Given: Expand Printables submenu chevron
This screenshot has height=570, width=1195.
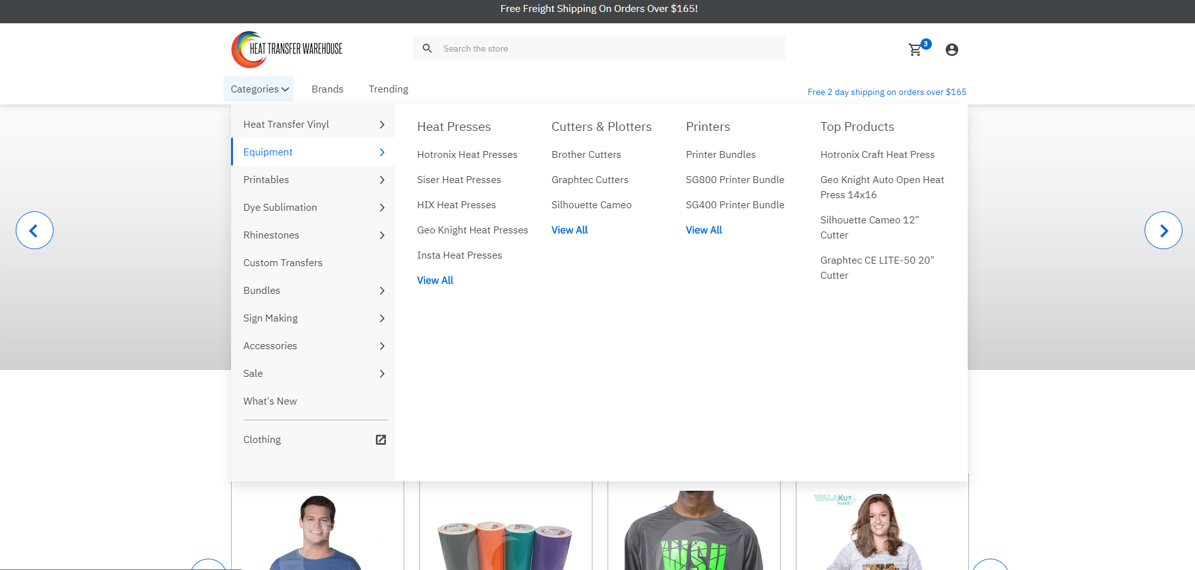Looking at the screenshot, I should pyautogui.click(x=382, y=180).
